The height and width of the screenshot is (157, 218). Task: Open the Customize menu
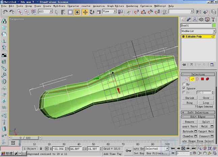(x=146, y=6)
